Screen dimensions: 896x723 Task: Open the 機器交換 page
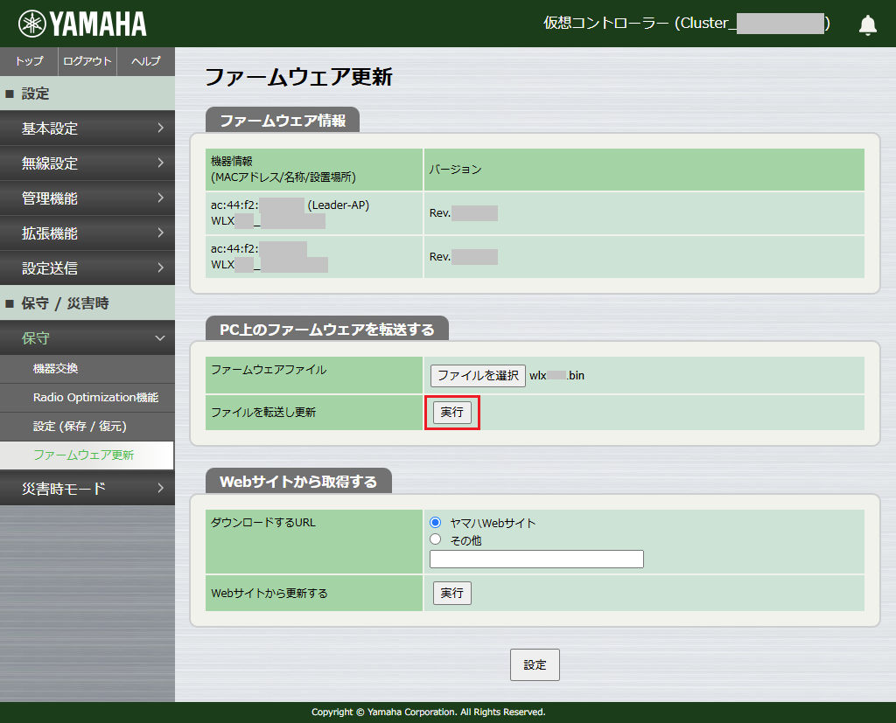pyautogui.click(x=87, y=369)
